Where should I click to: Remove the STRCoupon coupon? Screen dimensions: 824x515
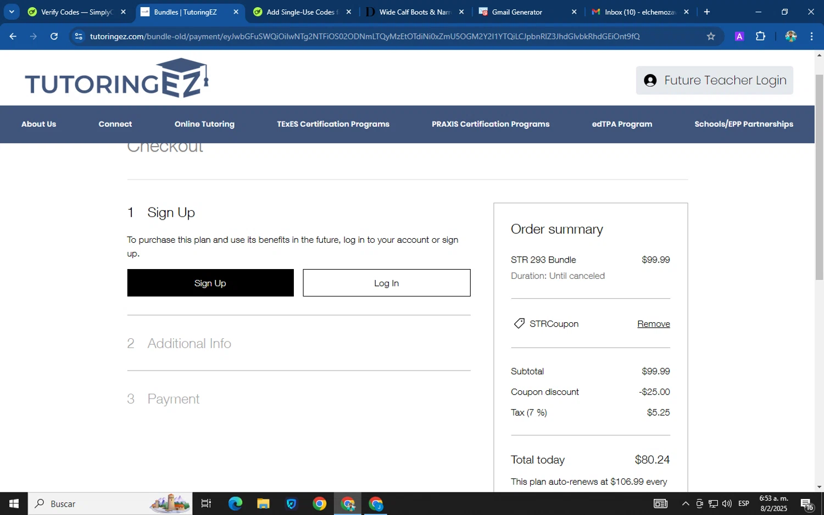click(653, 324)
